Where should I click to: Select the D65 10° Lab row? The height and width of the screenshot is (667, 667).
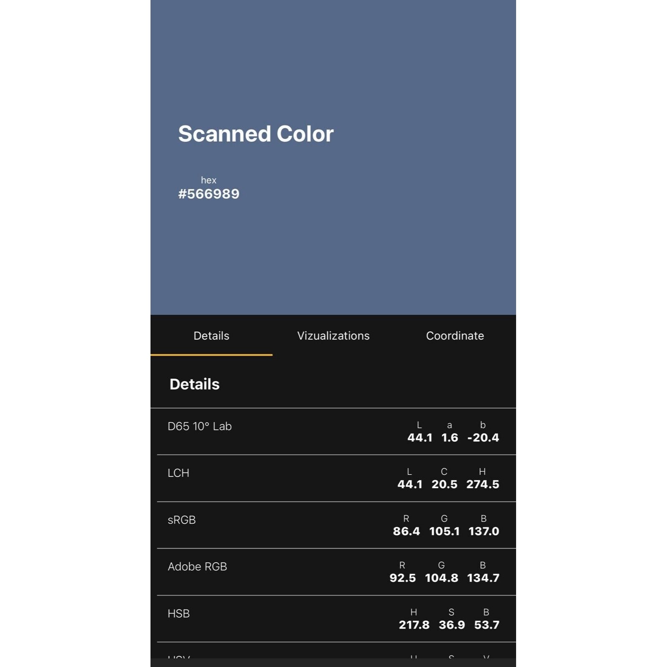(x=333, y=431)
